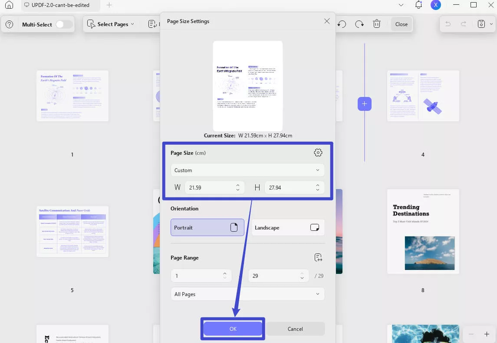The width and height of the screenshot is (497, 343).
Task: Click the delete pages trash icon
Action: (x=377, y=24)
